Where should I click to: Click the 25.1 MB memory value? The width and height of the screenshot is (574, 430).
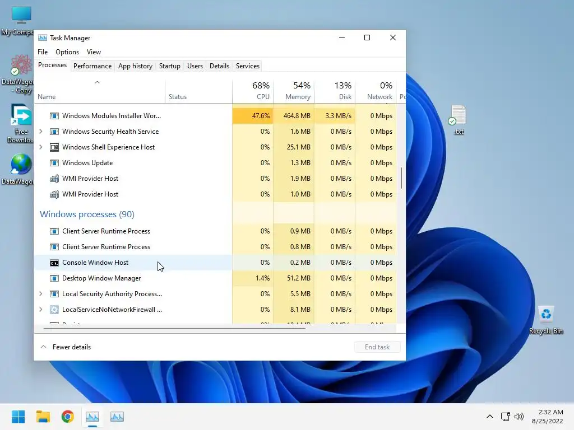(298, 147)
